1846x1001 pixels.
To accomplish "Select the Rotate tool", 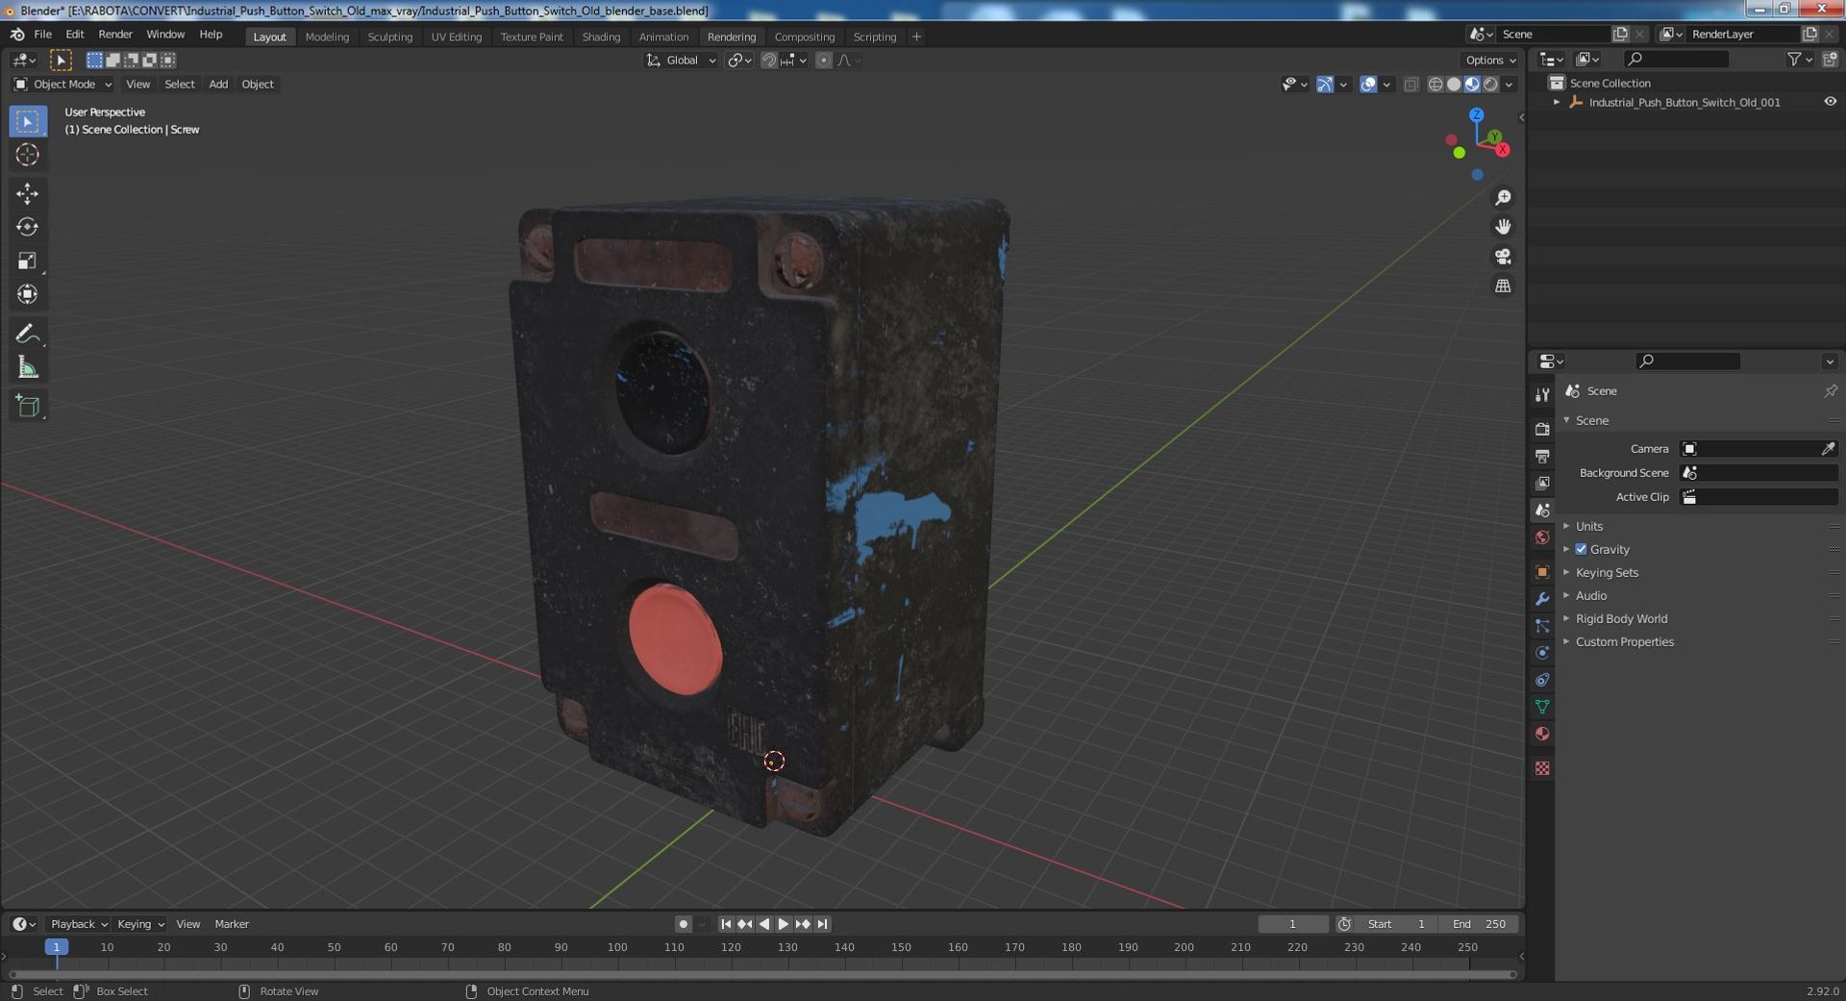I will [x=27, y=228].
